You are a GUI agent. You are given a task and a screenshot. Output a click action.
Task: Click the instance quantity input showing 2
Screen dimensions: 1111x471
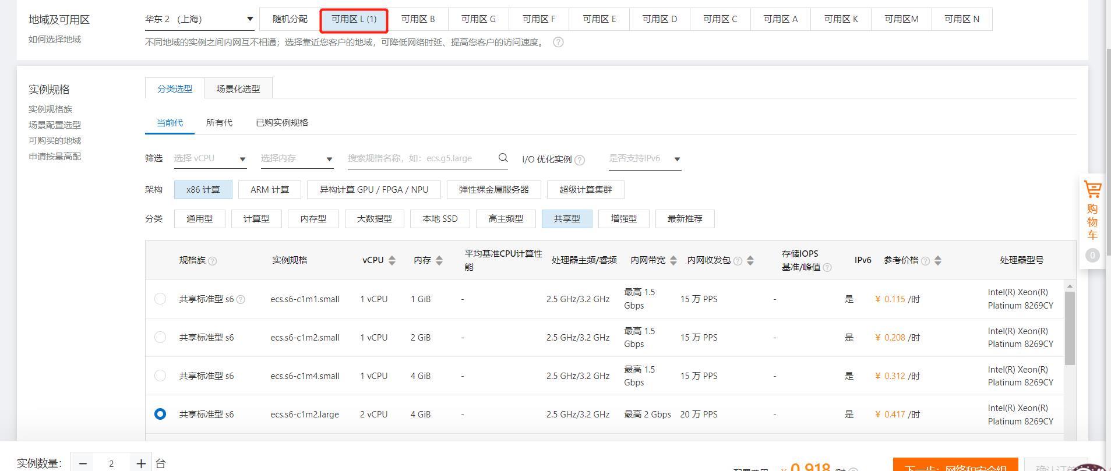(x=111, y=463)
